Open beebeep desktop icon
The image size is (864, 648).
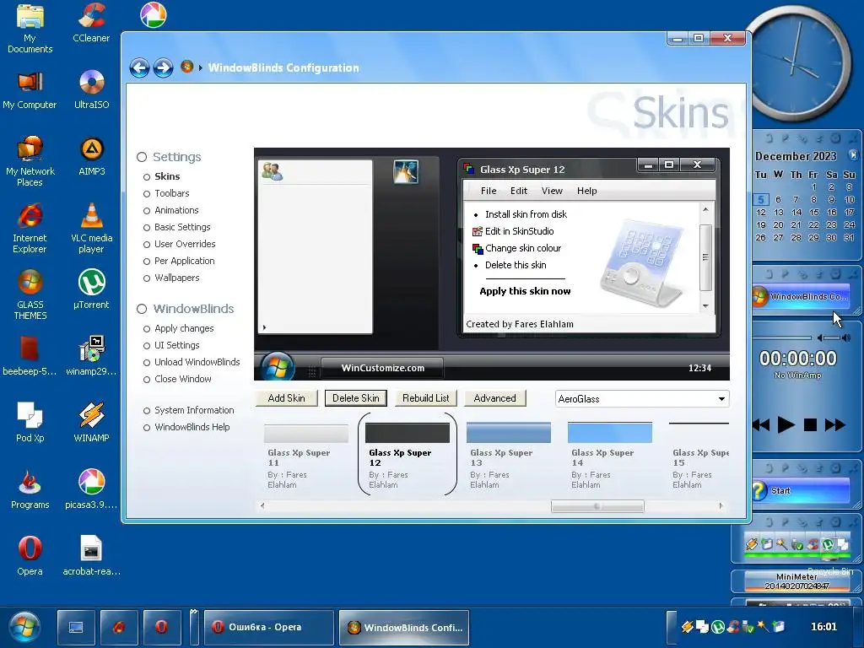pos(30,356)
